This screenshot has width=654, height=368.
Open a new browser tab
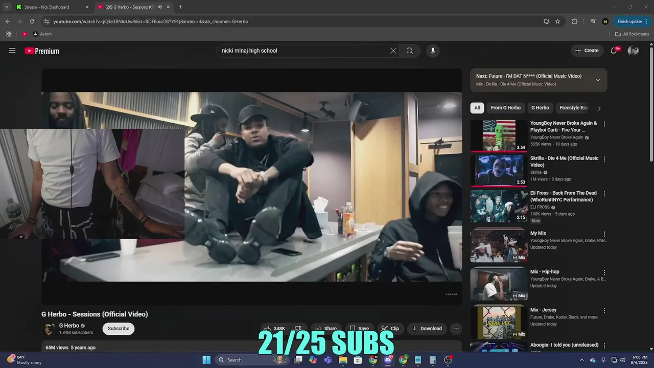180,7
